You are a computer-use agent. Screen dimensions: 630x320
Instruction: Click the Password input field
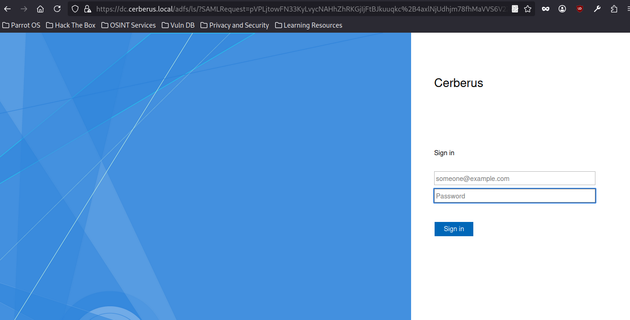click(514, 196)
